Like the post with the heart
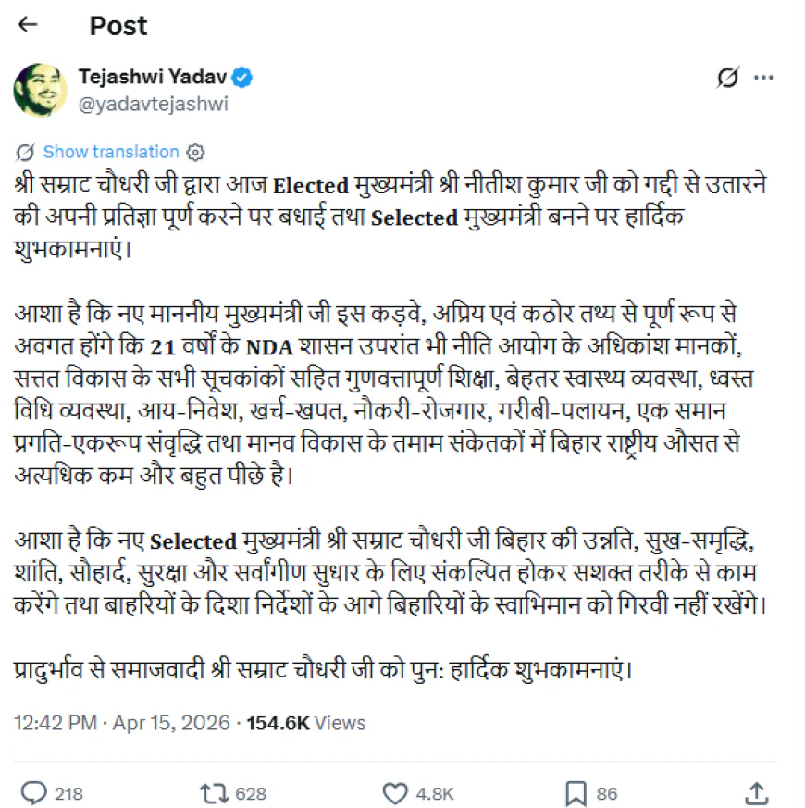The width and height of the screenshot is (805, 808). click(x=395, y=793)
